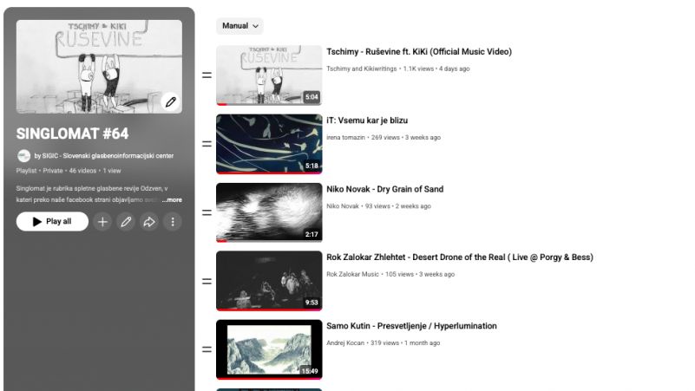
Task: Click the Niko Novak Dry Grain thumbnail
Action: 268,212
